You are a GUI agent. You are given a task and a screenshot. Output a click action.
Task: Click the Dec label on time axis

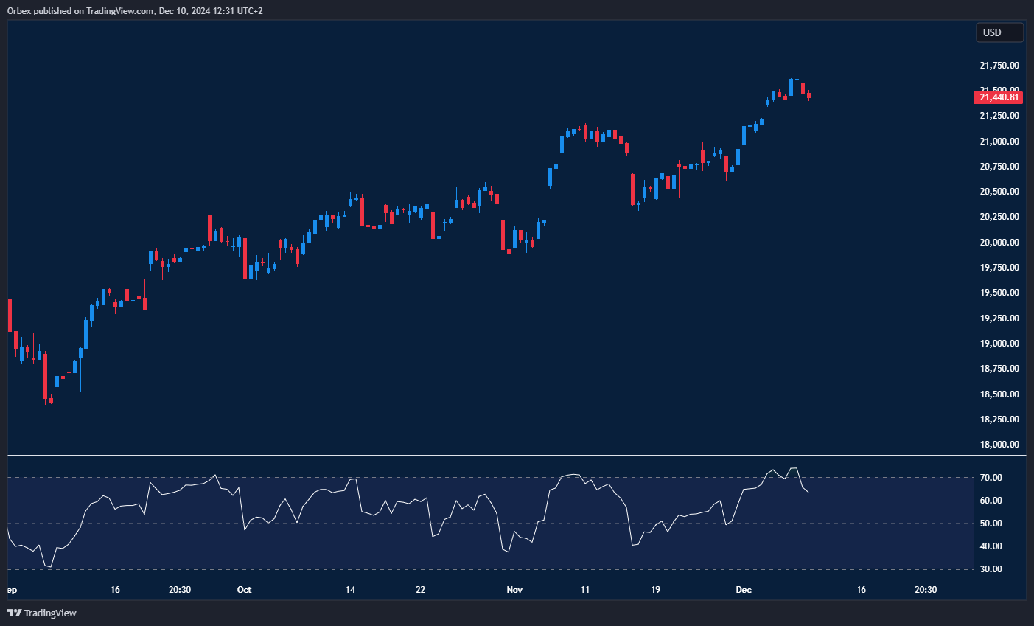click(x=744, y=590)
